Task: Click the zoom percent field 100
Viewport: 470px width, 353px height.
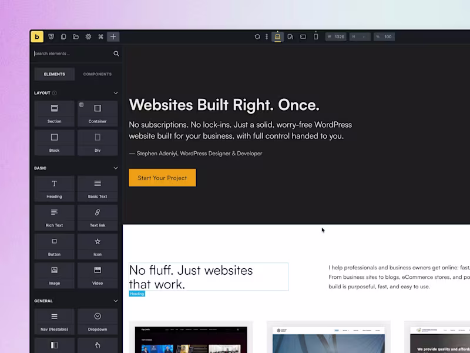Action: tap(384, 36)
